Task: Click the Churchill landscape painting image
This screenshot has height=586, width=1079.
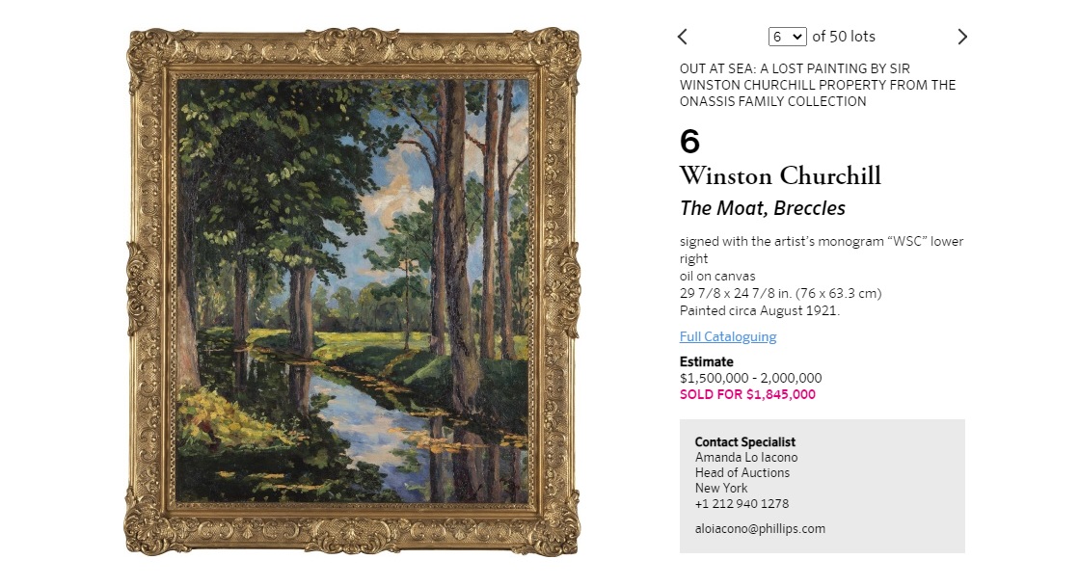Action: point(353,290)
